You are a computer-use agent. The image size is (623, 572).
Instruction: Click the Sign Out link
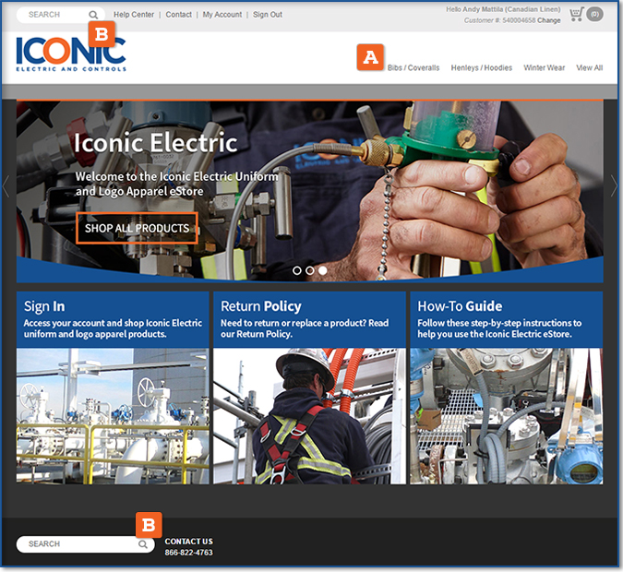coord(268,15)
